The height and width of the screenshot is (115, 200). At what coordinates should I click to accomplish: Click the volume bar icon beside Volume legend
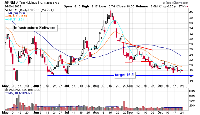[x=7, y=90]
